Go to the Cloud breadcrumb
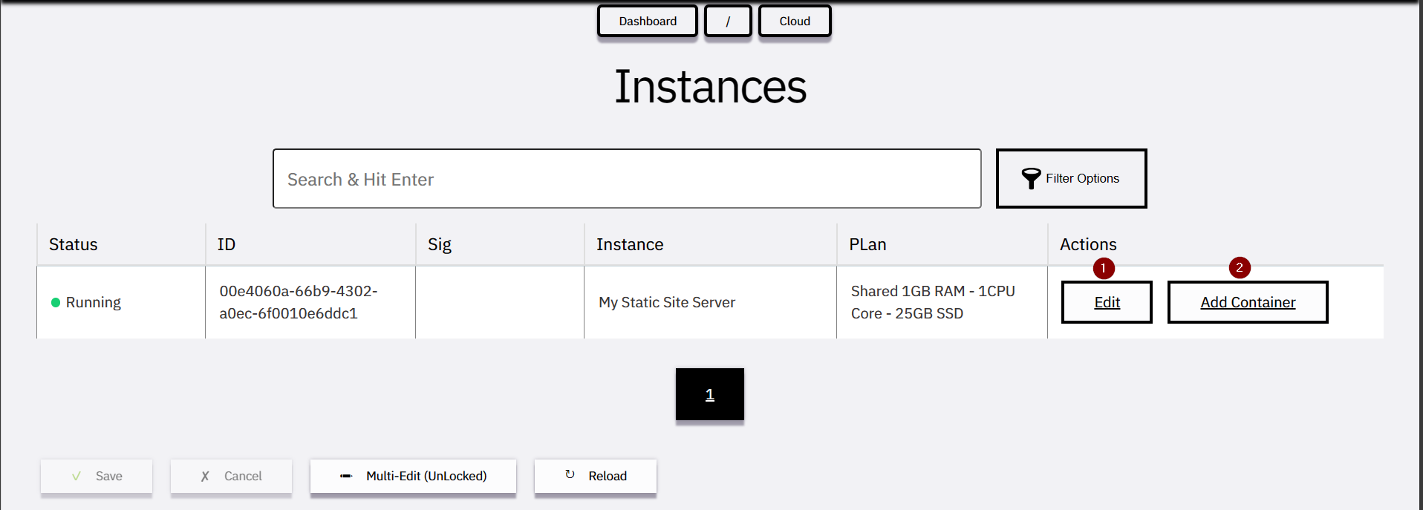 [795, 21]
